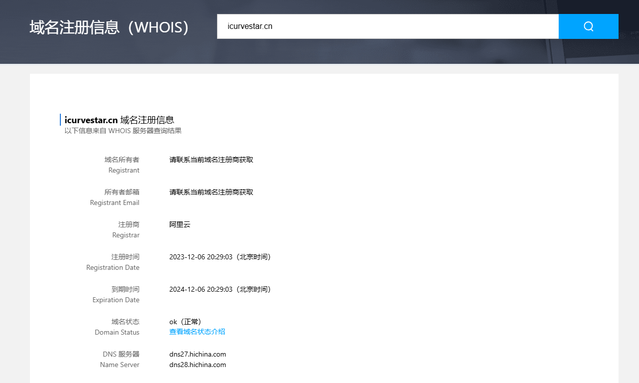Click the 域名所有者 Registrant label

tap(122, 165)
